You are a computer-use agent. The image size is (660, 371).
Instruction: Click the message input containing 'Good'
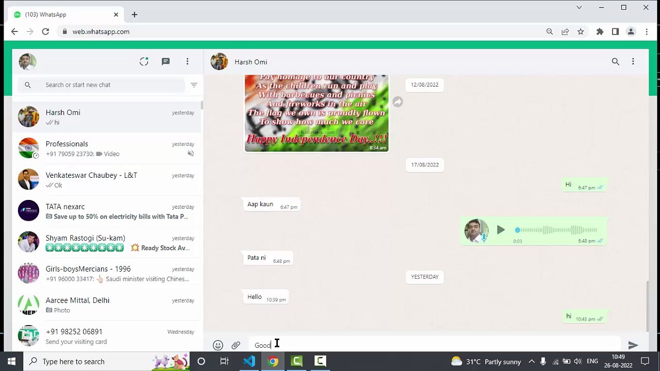coord(434,345)
